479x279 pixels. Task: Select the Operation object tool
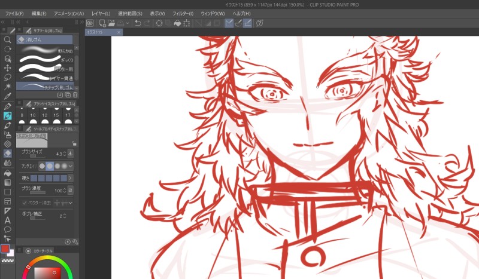coord(7,59)
